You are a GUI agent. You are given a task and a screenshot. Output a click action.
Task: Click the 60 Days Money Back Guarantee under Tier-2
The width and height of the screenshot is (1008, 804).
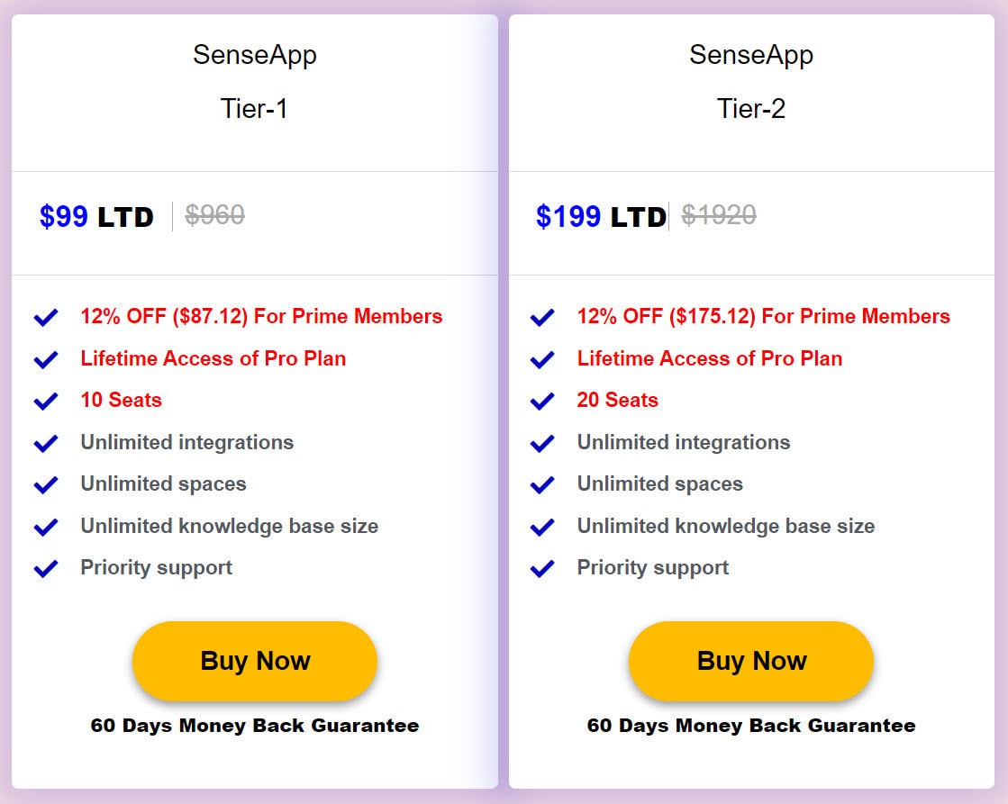[x=752, y=725]
